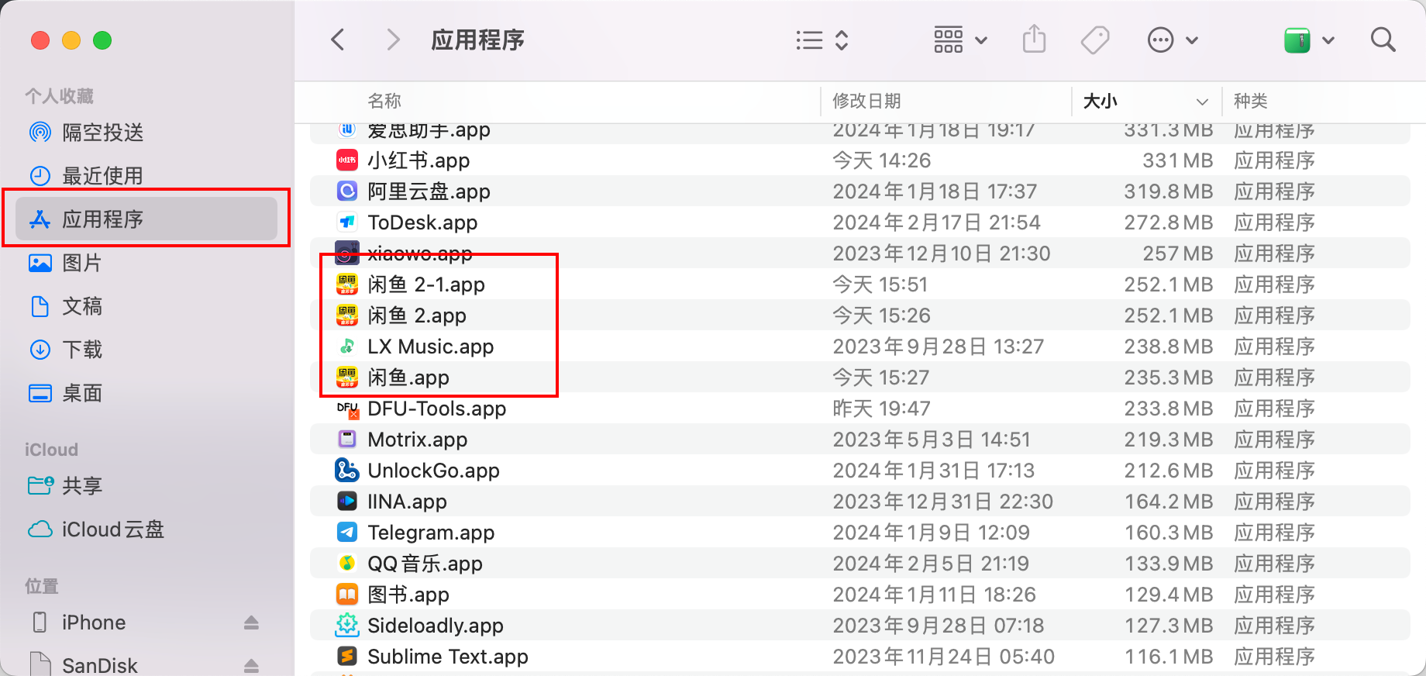Select Sideloadly.app row

coord(859,626)
